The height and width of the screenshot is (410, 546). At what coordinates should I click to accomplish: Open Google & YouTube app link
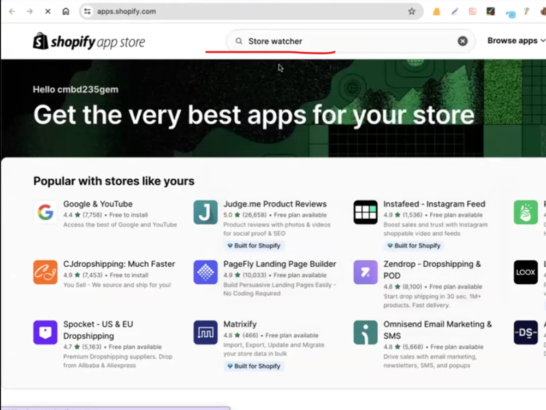(98, 204)
